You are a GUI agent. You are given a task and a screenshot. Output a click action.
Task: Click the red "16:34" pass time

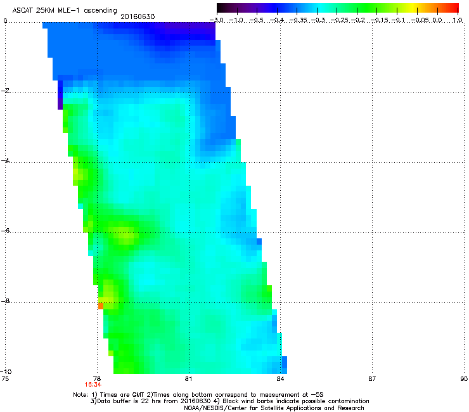pyautogui.click(x=93, y=385)
